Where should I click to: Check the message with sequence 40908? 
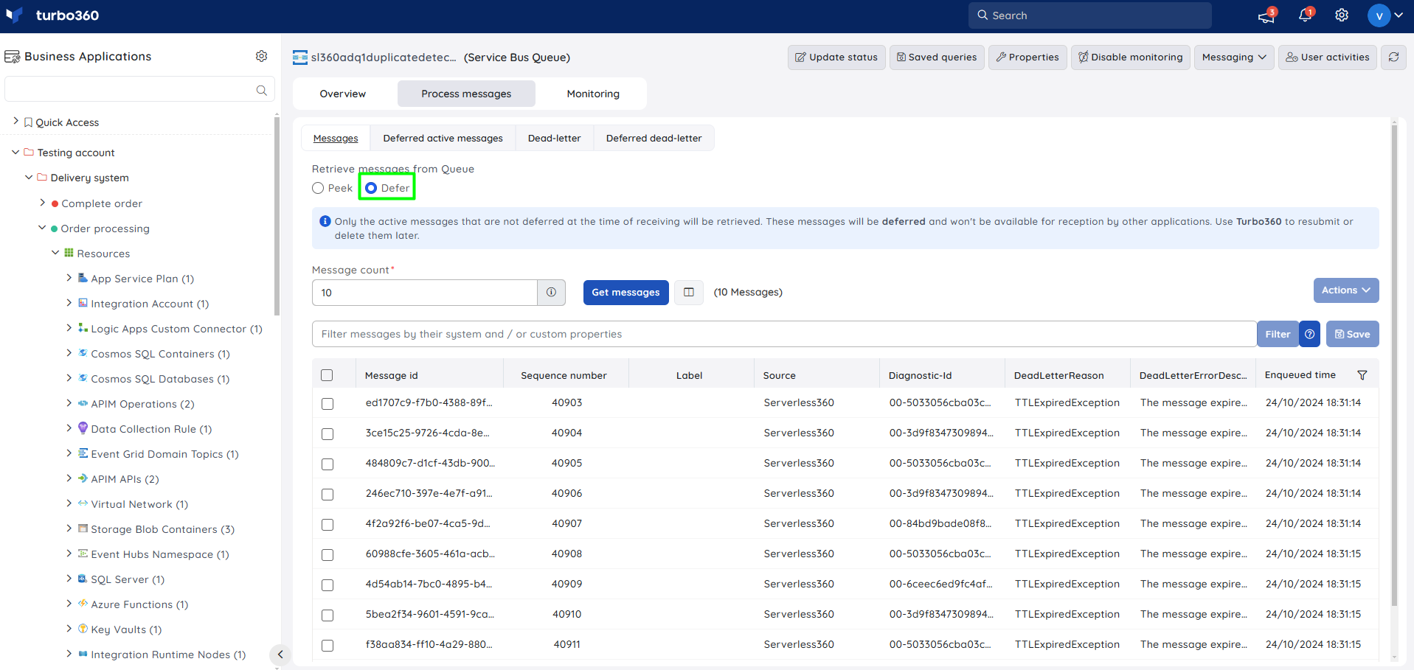tap(327, 554)
